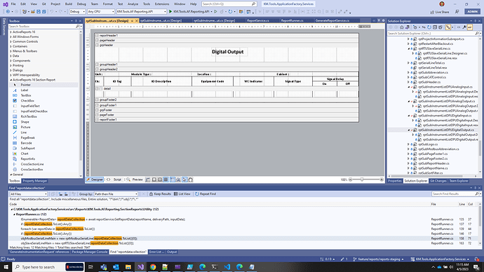Select the RichTextBox toolbox control
Screen dimensions: 484x272
pyautogui.click(x=28, y=116)
